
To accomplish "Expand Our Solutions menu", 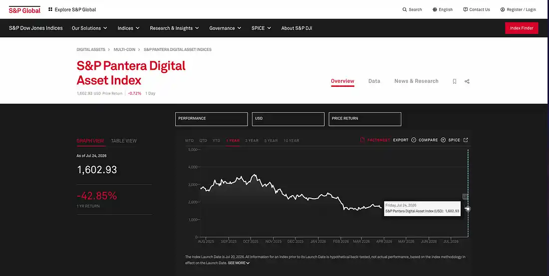I will click(89, 28).
